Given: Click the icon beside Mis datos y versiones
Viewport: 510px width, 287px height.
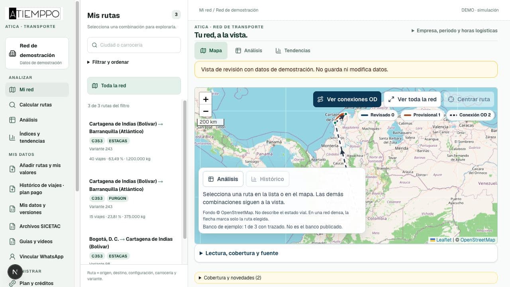Looking at the screenshot, I should pyautogui.click(x=12, y=209).
